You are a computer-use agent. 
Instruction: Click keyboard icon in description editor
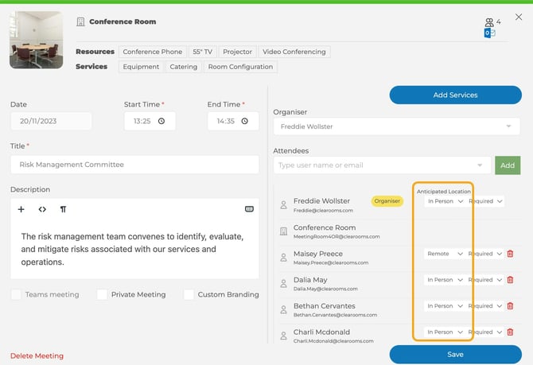[249, 209]
